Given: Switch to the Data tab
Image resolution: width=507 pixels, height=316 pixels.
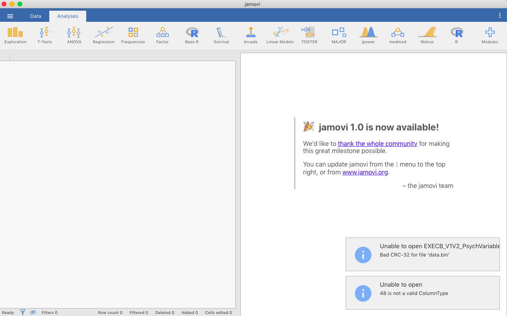Looking at the screenshot, I should [36, 16].
